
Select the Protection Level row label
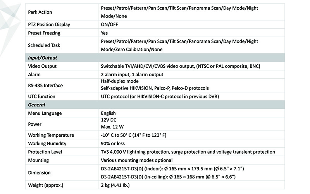[x=45, y=152]
